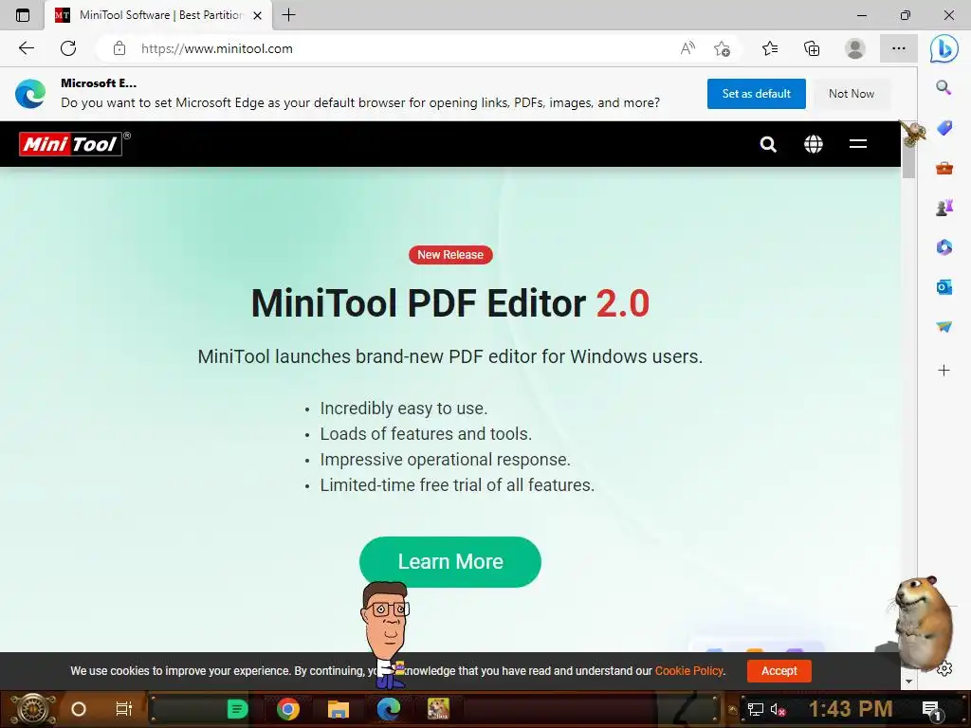The width and height of the screenshot is (971, 728).
Task: Open the network tray icon
Action: tap(755, 709)
